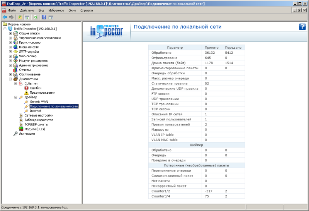This screenshot has height=211, width=309.
Task: Select Подключение по локальной сети tree item
Action: (54, 106)
